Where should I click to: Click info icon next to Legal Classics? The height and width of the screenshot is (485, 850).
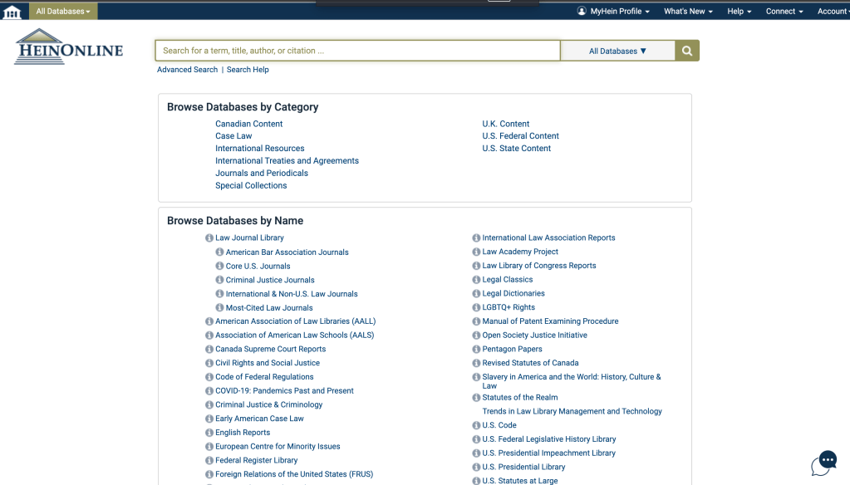476,280
